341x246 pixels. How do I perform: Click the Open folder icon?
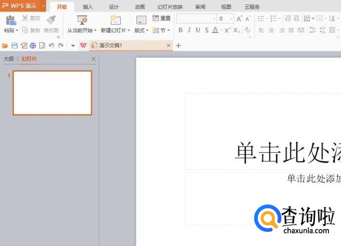point(5,46)
